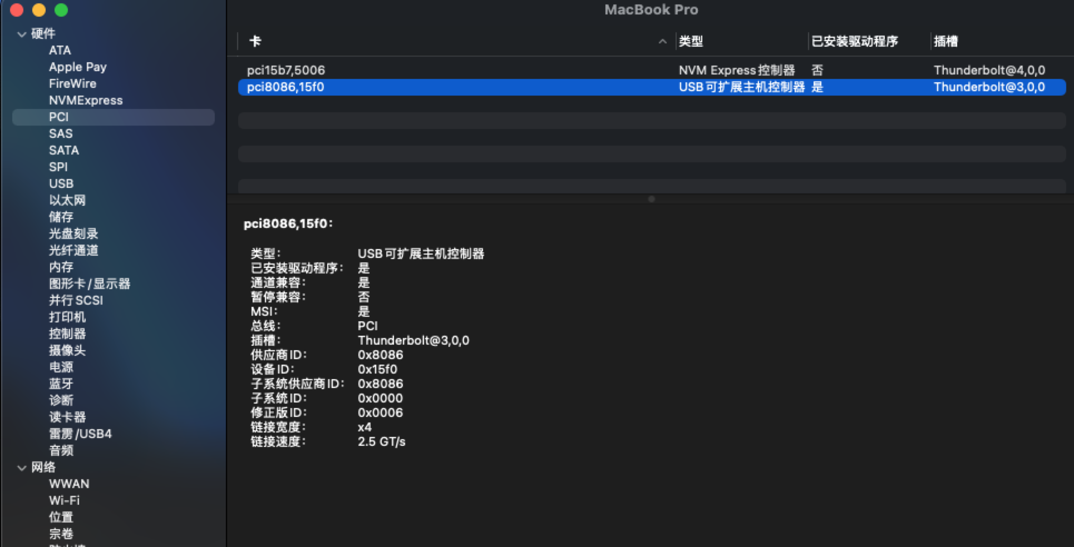Select 储存 in the sidebar
This screenshot has width=1074, height=547.
pos(61,217)
